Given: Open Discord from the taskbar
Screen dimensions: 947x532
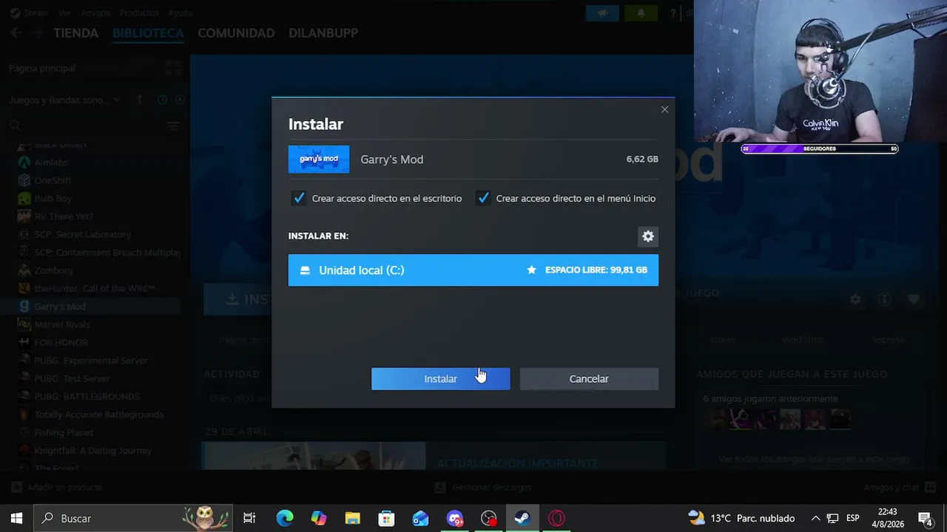Looking at the screenshot, I should pyautogui.click(x=454, y=518).
